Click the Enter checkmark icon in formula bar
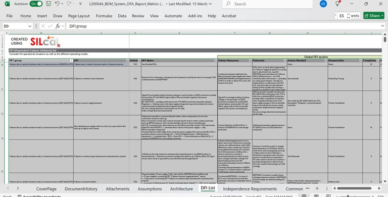 pos(50,26)
